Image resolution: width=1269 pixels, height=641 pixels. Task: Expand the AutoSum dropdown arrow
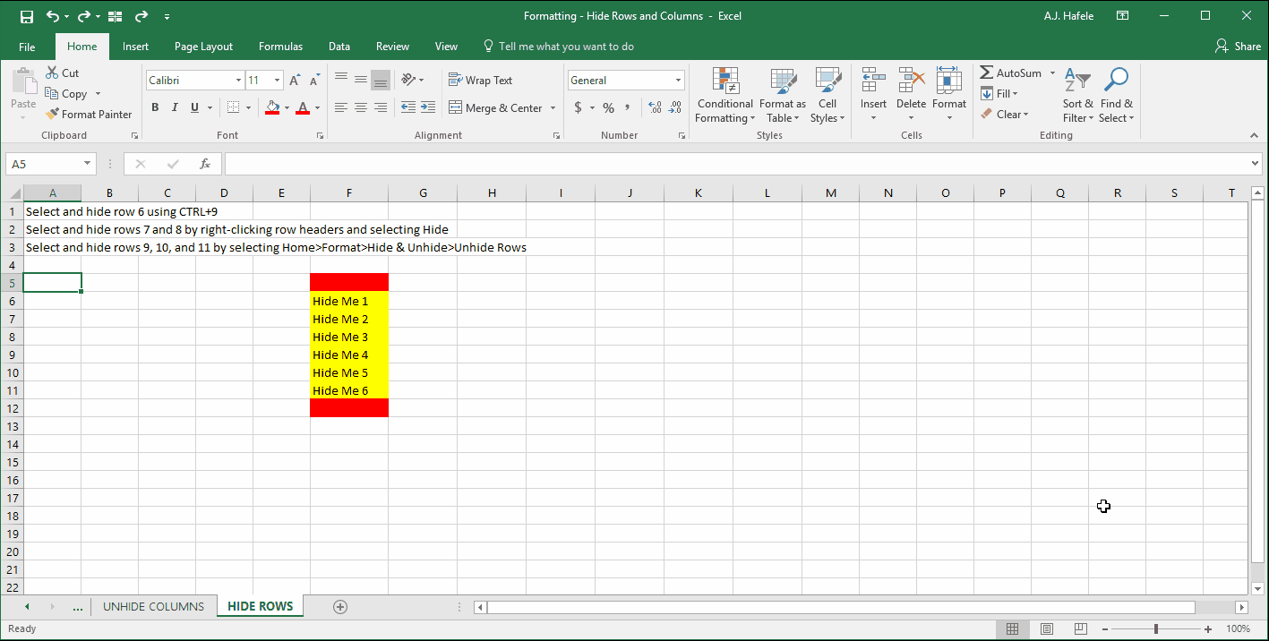(1052, 73)
